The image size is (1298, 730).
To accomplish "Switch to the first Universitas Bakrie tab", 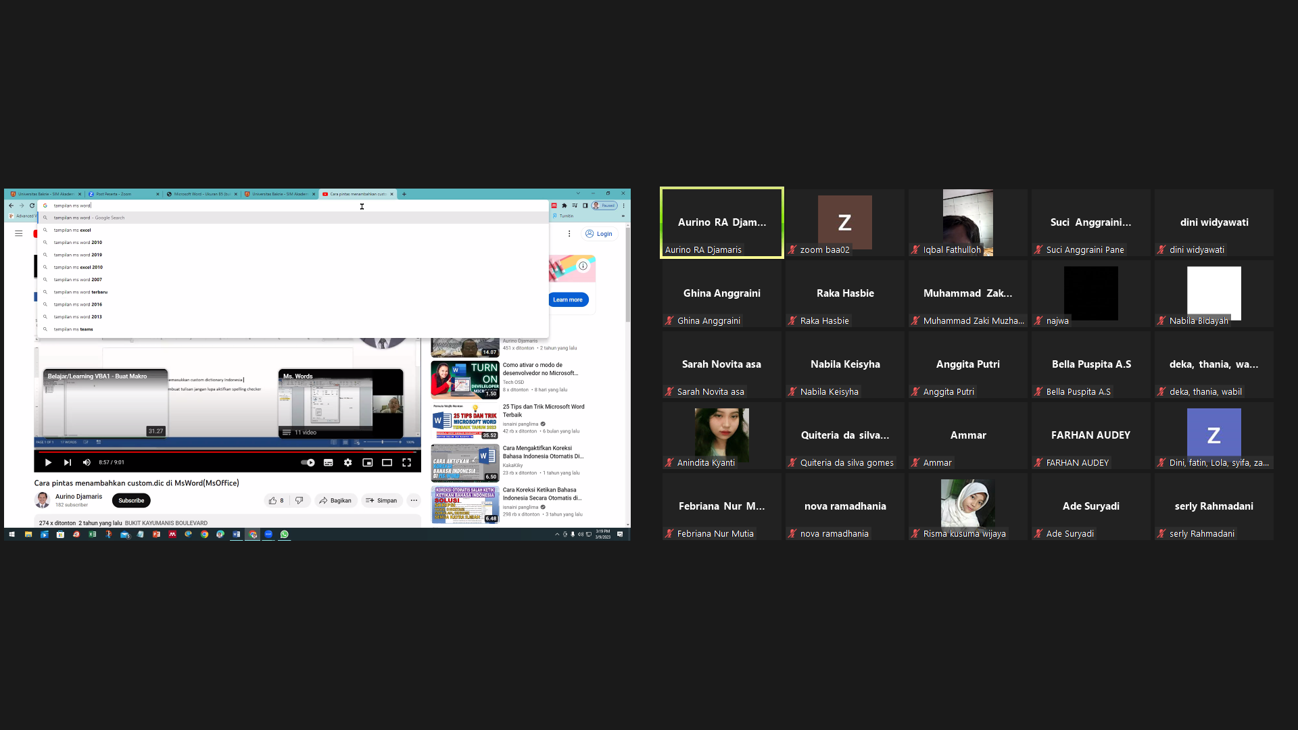I will (46, 194).
